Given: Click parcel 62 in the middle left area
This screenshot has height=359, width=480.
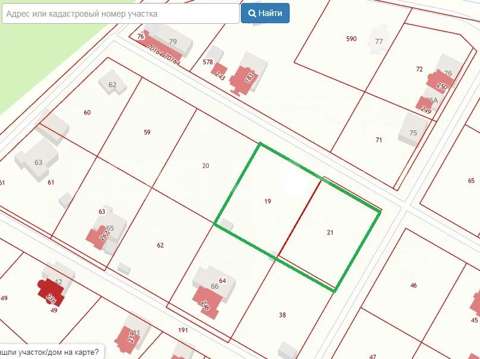Looking at the screenshot, I should click(x=159, y=245).
